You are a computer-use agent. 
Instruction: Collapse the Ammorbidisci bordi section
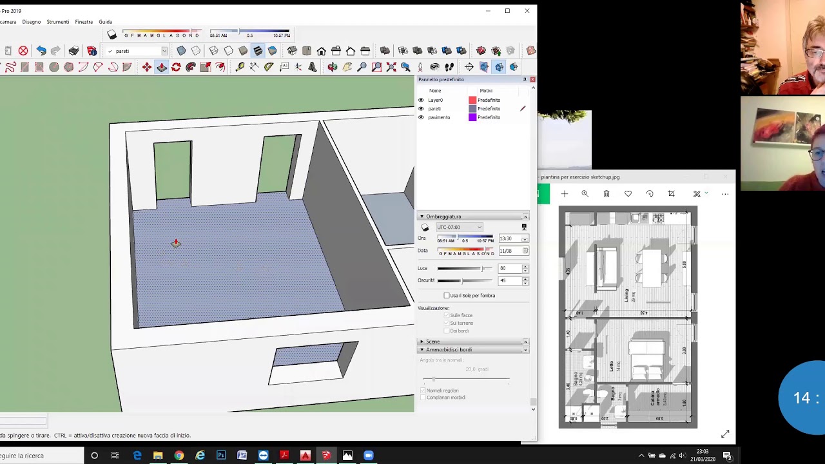tap(422, 350)
